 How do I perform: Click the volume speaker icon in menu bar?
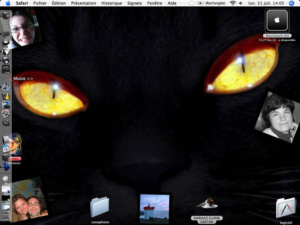[x=240, y=3]
